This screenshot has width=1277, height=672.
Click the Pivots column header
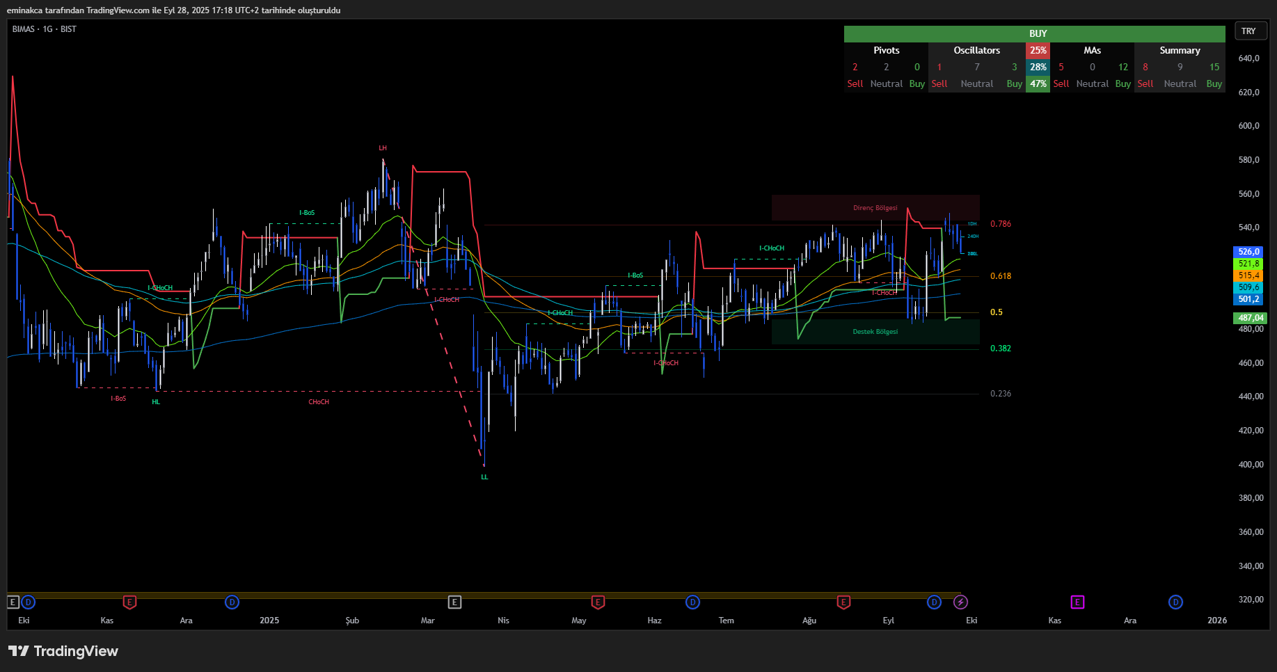pos(886,50)
